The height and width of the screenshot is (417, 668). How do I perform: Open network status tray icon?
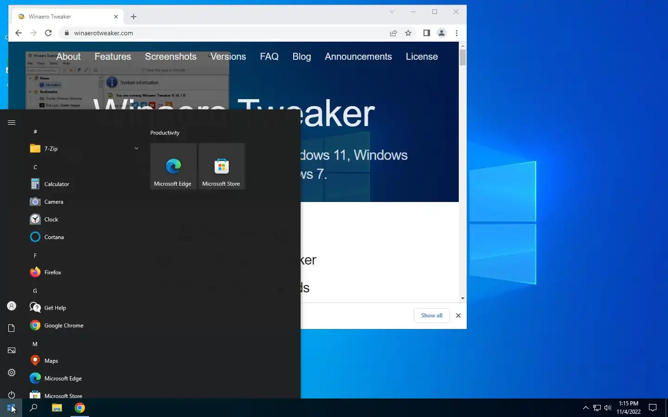coord(597,408)
